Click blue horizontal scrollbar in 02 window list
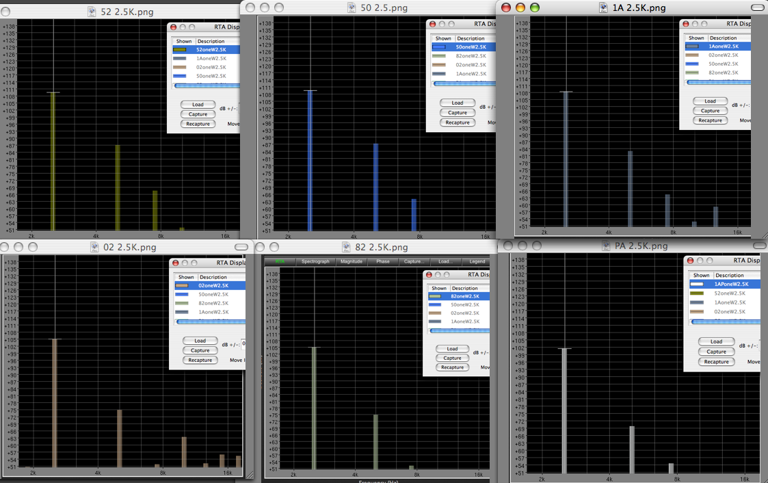This screenshot has width=768, height=483. click(211, 322)
